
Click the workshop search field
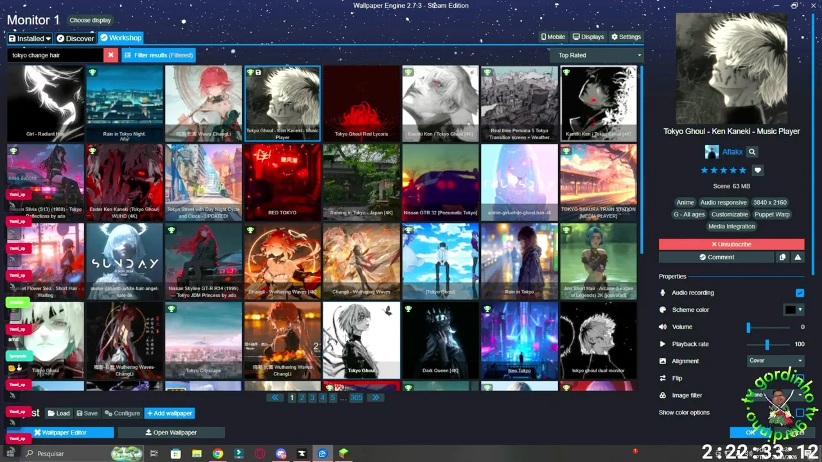[55, 55]
